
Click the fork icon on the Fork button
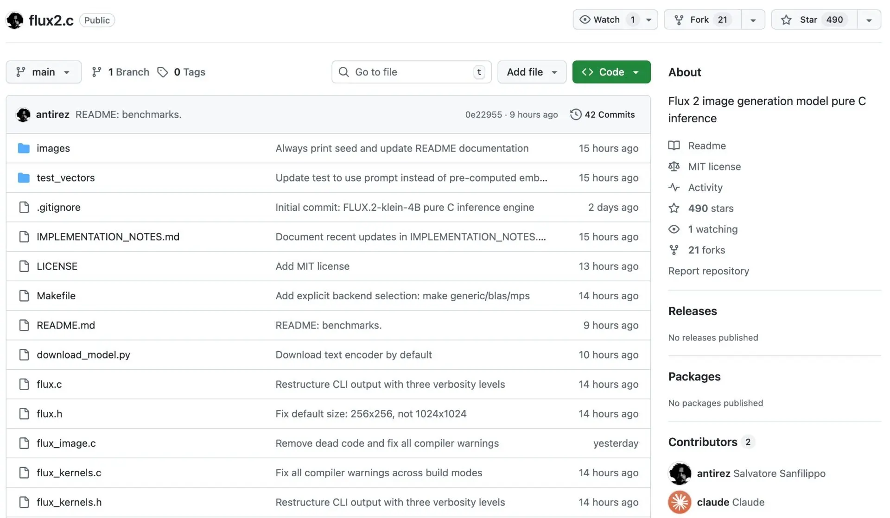coord(679,20)
